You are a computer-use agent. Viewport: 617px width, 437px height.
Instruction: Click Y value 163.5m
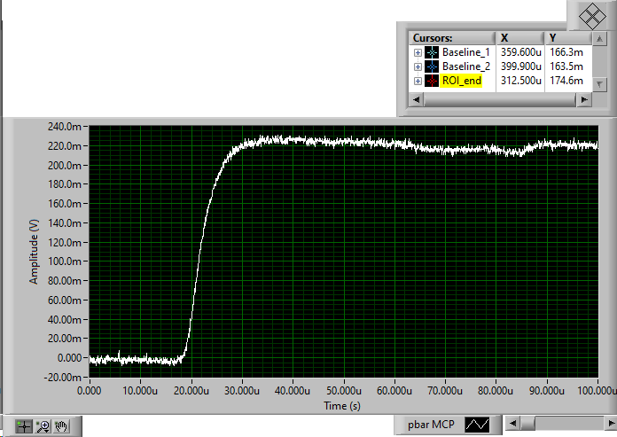566,66
